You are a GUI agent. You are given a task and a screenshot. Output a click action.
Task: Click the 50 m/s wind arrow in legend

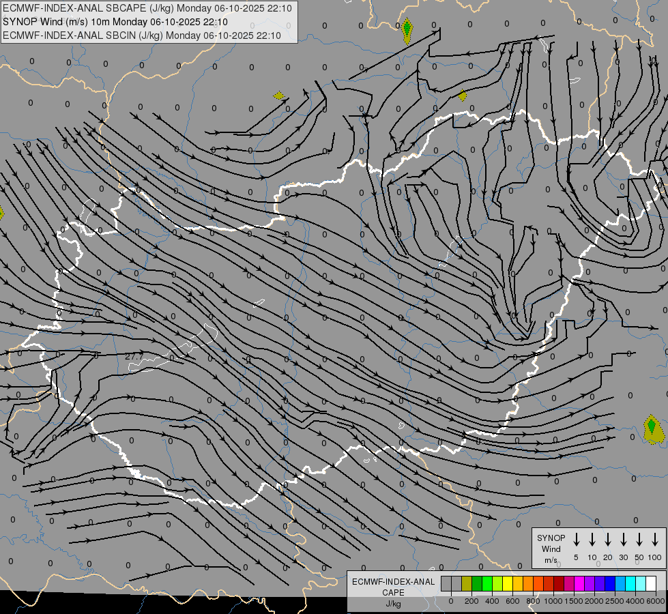pyautogui.click(x=639, y=539)
